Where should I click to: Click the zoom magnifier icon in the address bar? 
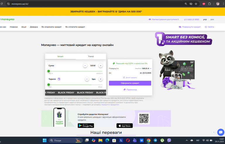tap(186, 4)
